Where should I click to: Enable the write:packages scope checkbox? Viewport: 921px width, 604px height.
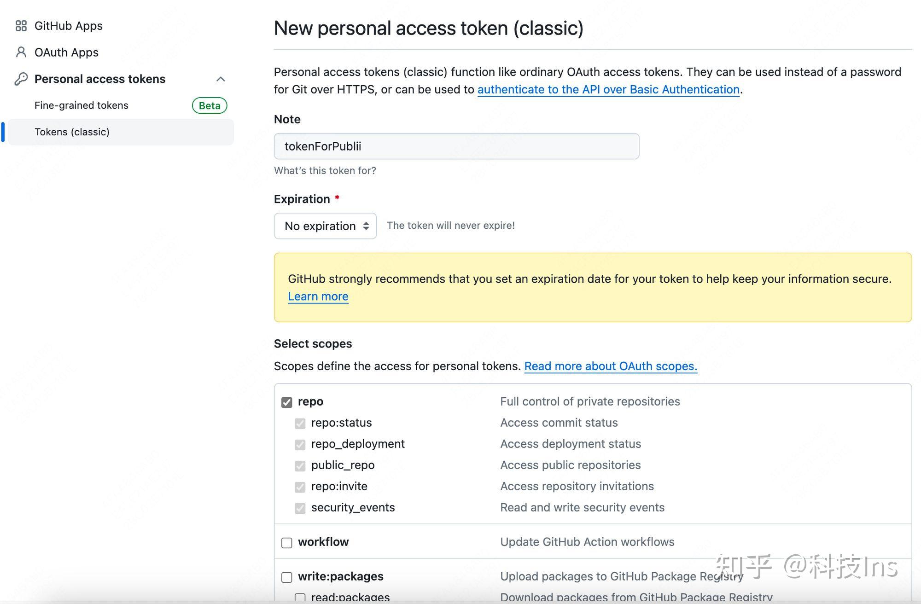(286, 577)
